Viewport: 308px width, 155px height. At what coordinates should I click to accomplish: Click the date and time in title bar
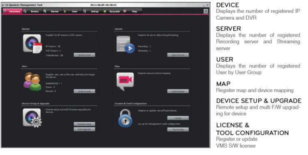coord(103,5)
